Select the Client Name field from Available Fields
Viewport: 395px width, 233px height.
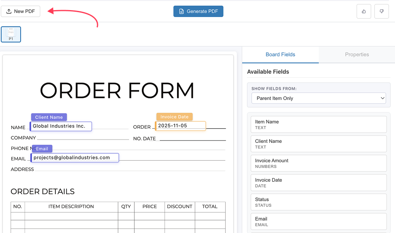[318, 144]
